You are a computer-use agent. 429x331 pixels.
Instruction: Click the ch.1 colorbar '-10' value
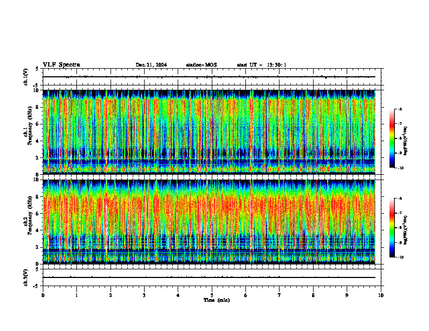(x=400, y=168)
